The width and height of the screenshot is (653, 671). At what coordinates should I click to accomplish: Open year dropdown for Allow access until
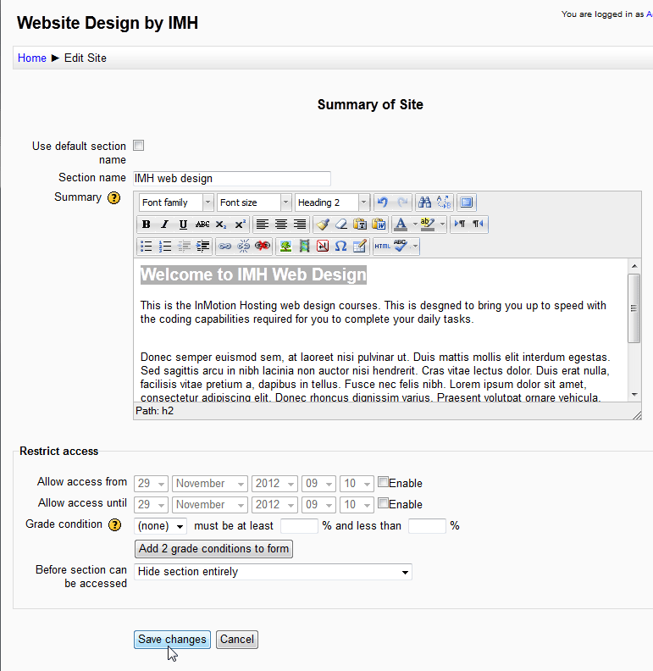pyautogui.click(x=274, y=505)
